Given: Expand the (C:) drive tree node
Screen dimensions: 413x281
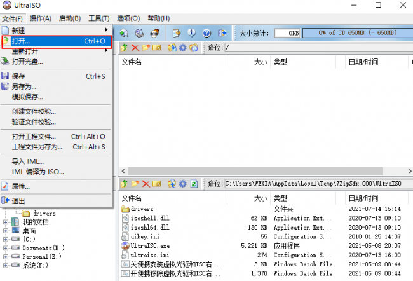Looking at the screenshot, I should click(x=5, y=239).
